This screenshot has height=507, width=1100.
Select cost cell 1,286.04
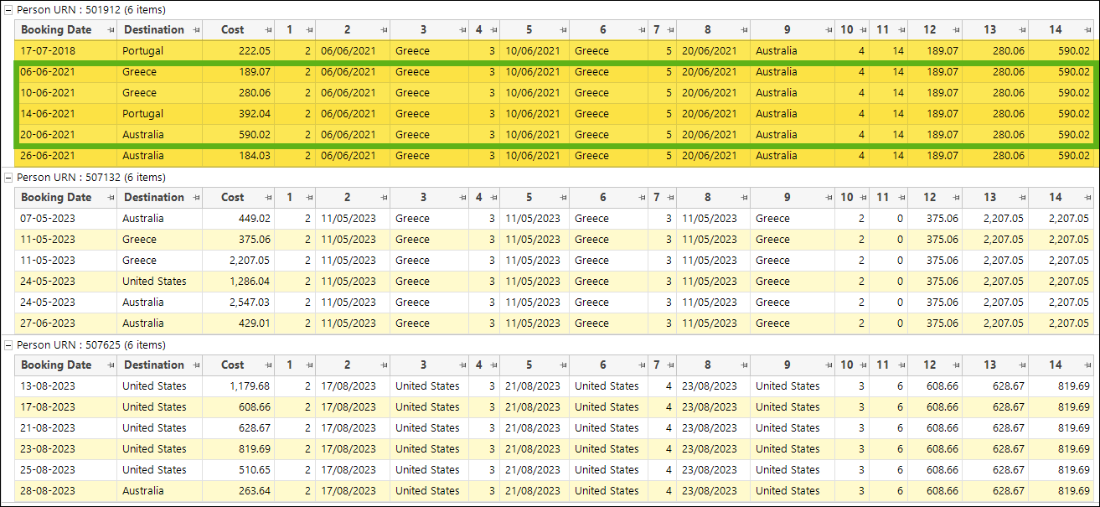coord(238,282)
